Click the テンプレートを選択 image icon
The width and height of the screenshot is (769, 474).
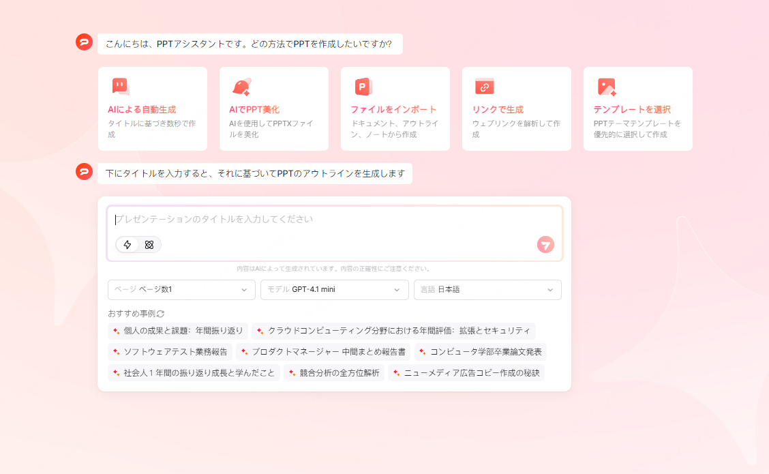coord(606,87)
